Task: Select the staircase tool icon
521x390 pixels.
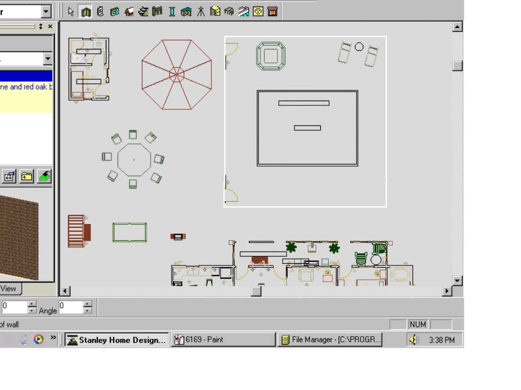Action: (x=143, y=12)
